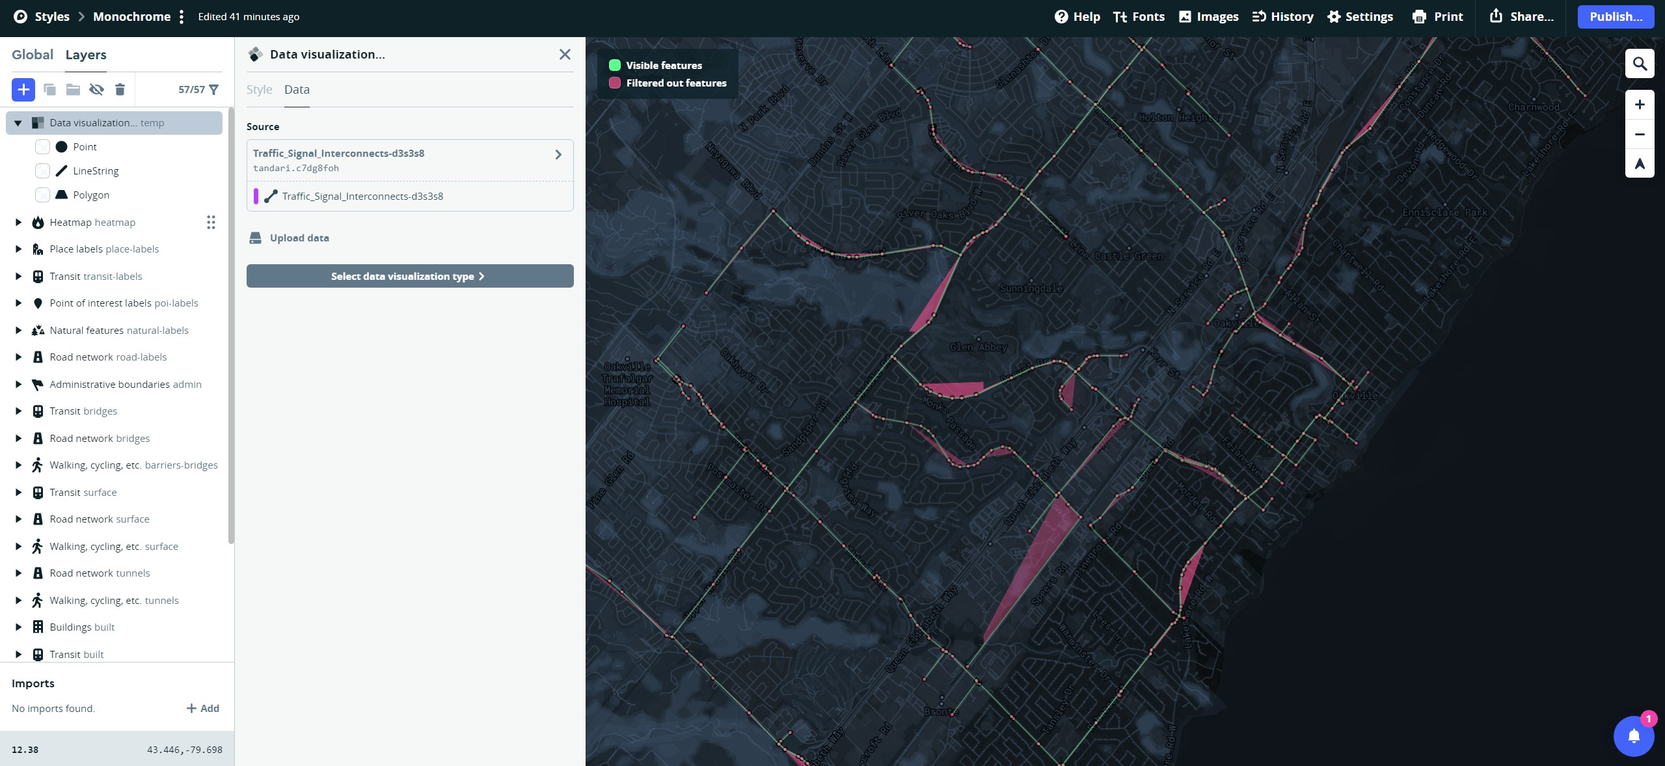
Task: Click Select data visualization type button
Action: pyautogui.click(x=410, y=276)
